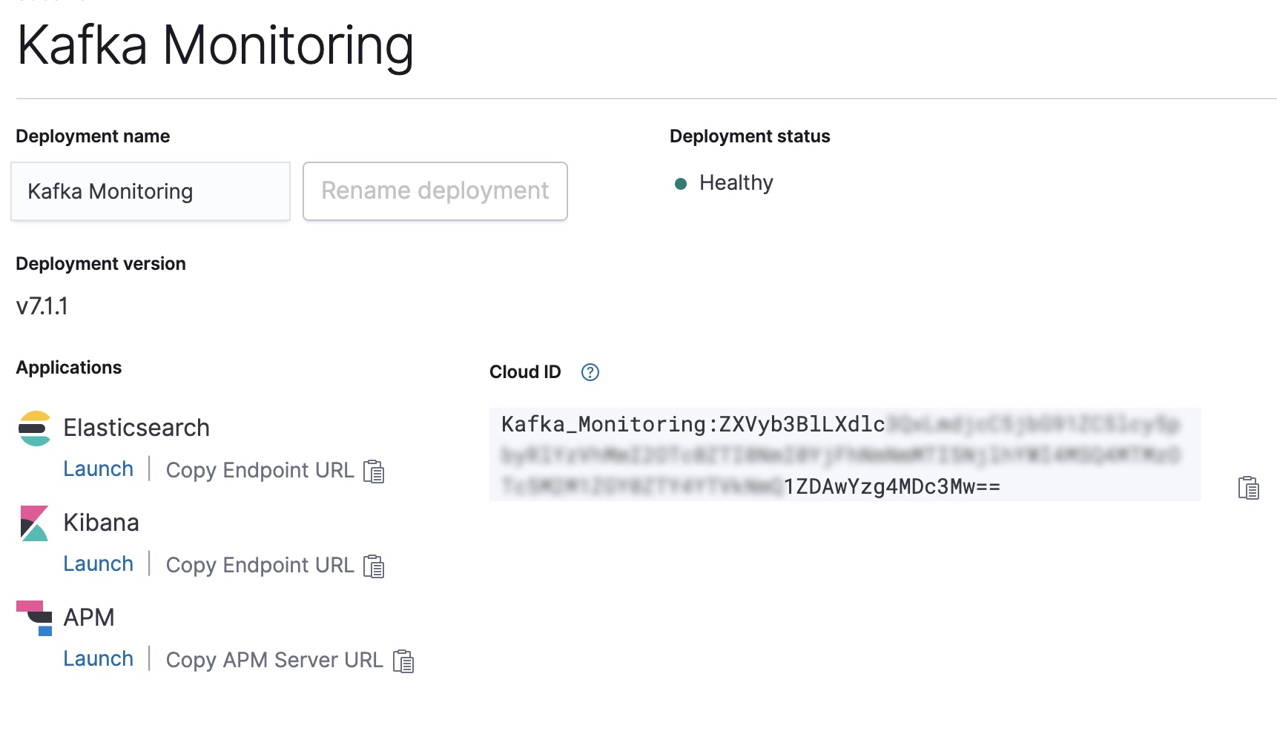Click the Cloud ID help question mark icon

pyautogui.click(x=590, y=372)
